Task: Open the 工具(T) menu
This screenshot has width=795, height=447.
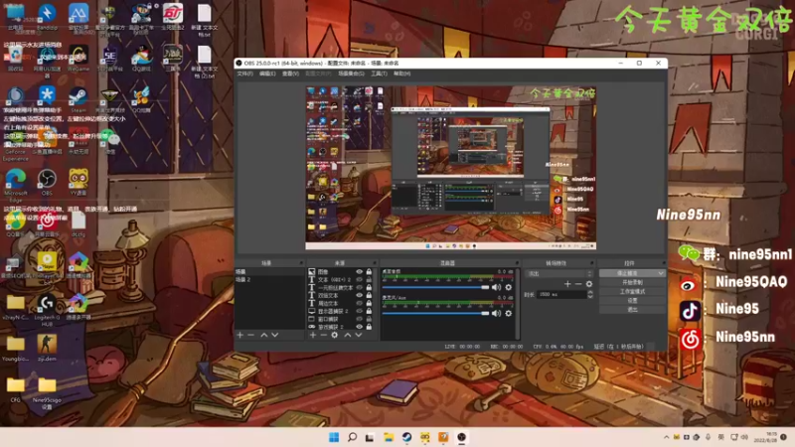Action: click(x=379, y=74)
